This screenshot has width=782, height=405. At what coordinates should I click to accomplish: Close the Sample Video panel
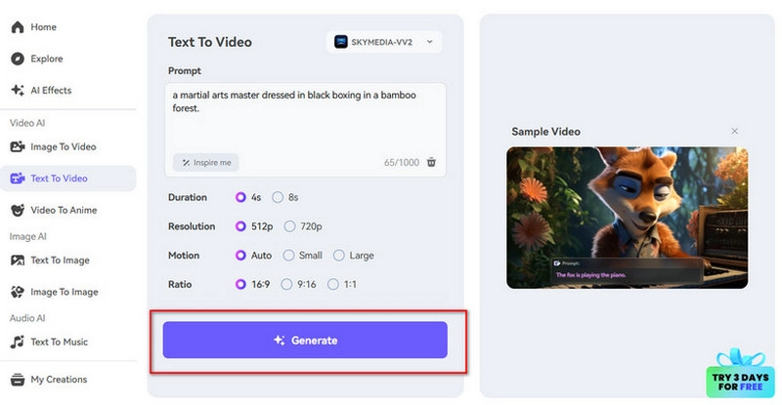click(x=735, y=132)
